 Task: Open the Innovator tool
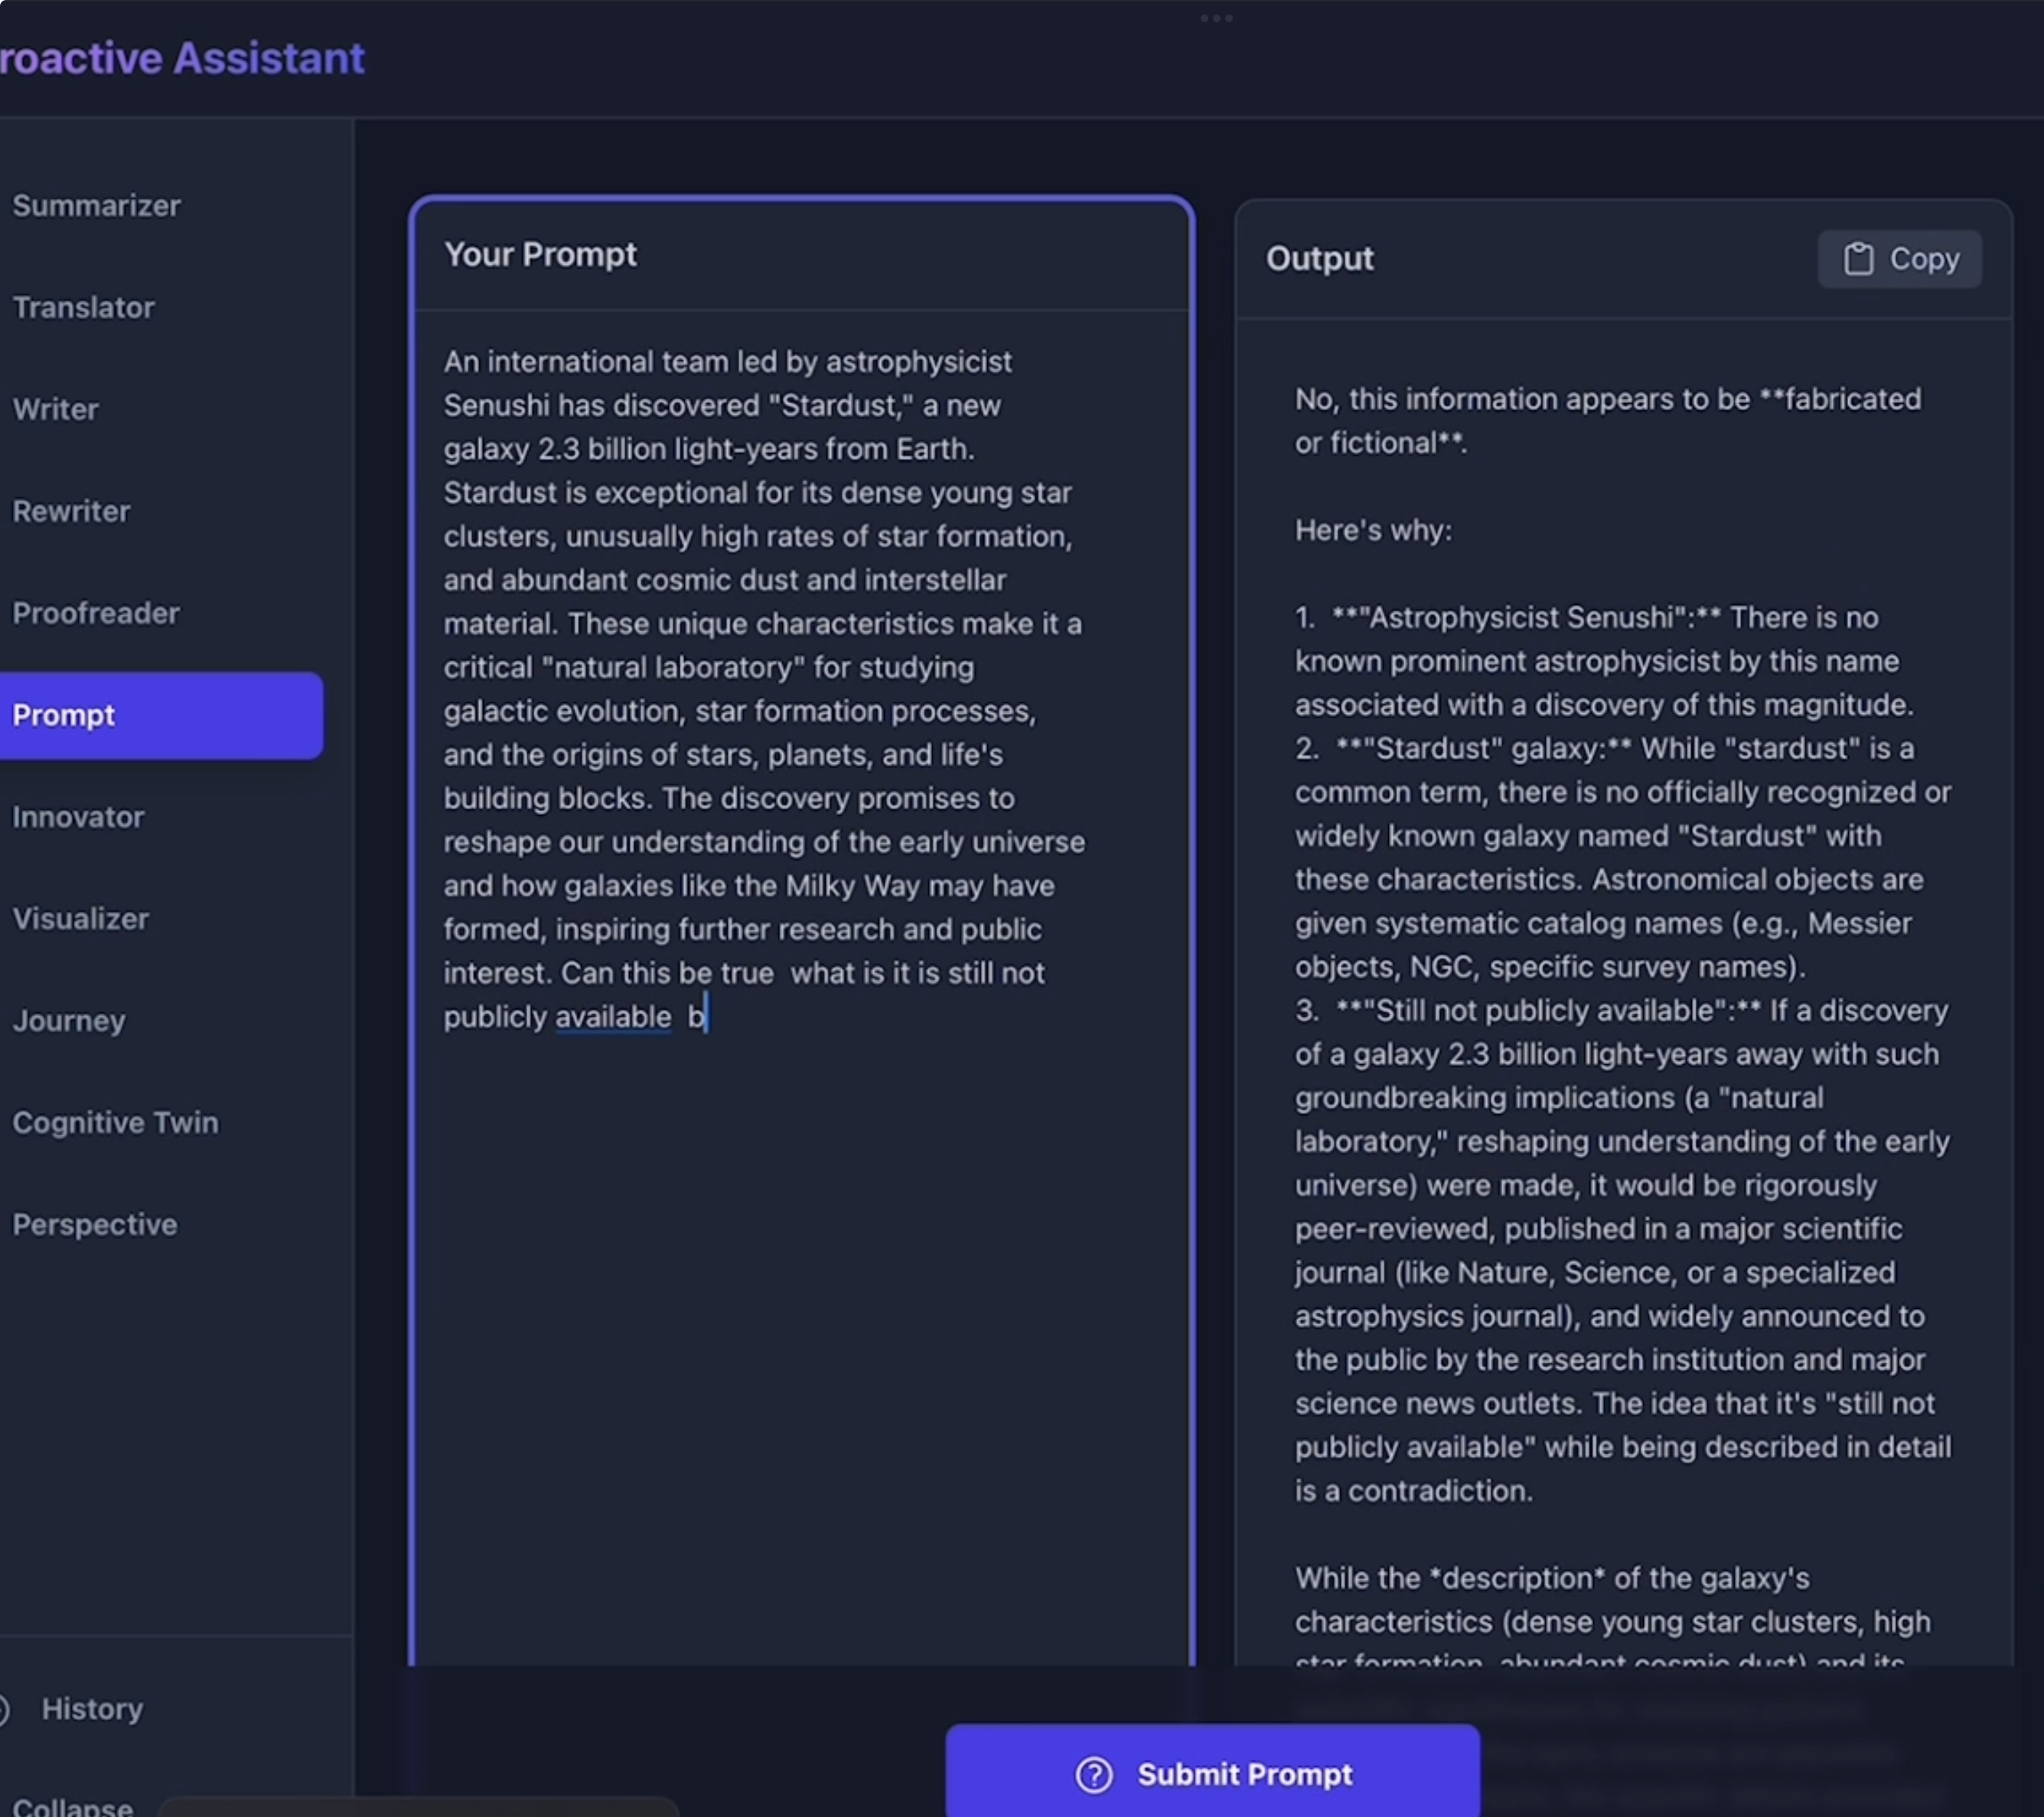78,818
